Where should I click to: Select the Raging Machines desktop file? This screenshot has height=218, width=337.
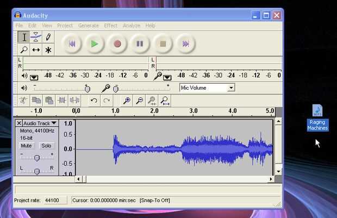tap(317, 118)
